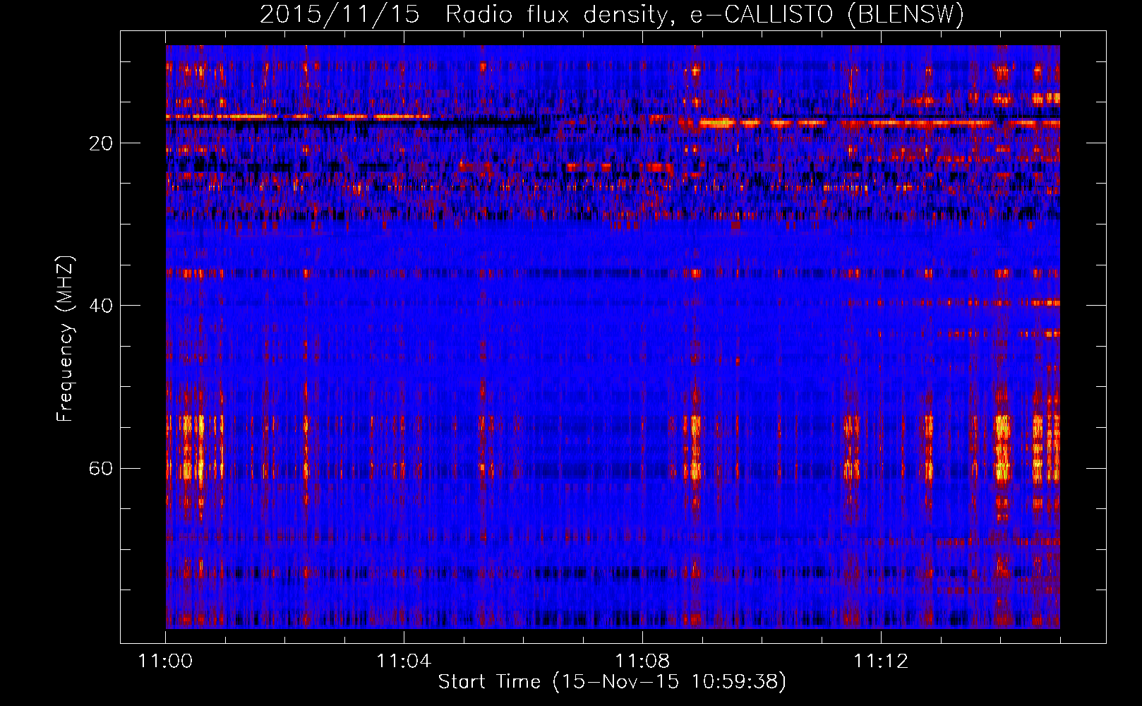This screenshot has height=706, width=1142.
Task: Click the 60 MHz frequency tick label
Action: (x=101, y=468)
